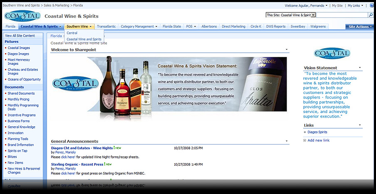The height and width of the screenshot is (194, 376).
Task: Open the Vision Statement banner image
Action: [x=169, y=88]
